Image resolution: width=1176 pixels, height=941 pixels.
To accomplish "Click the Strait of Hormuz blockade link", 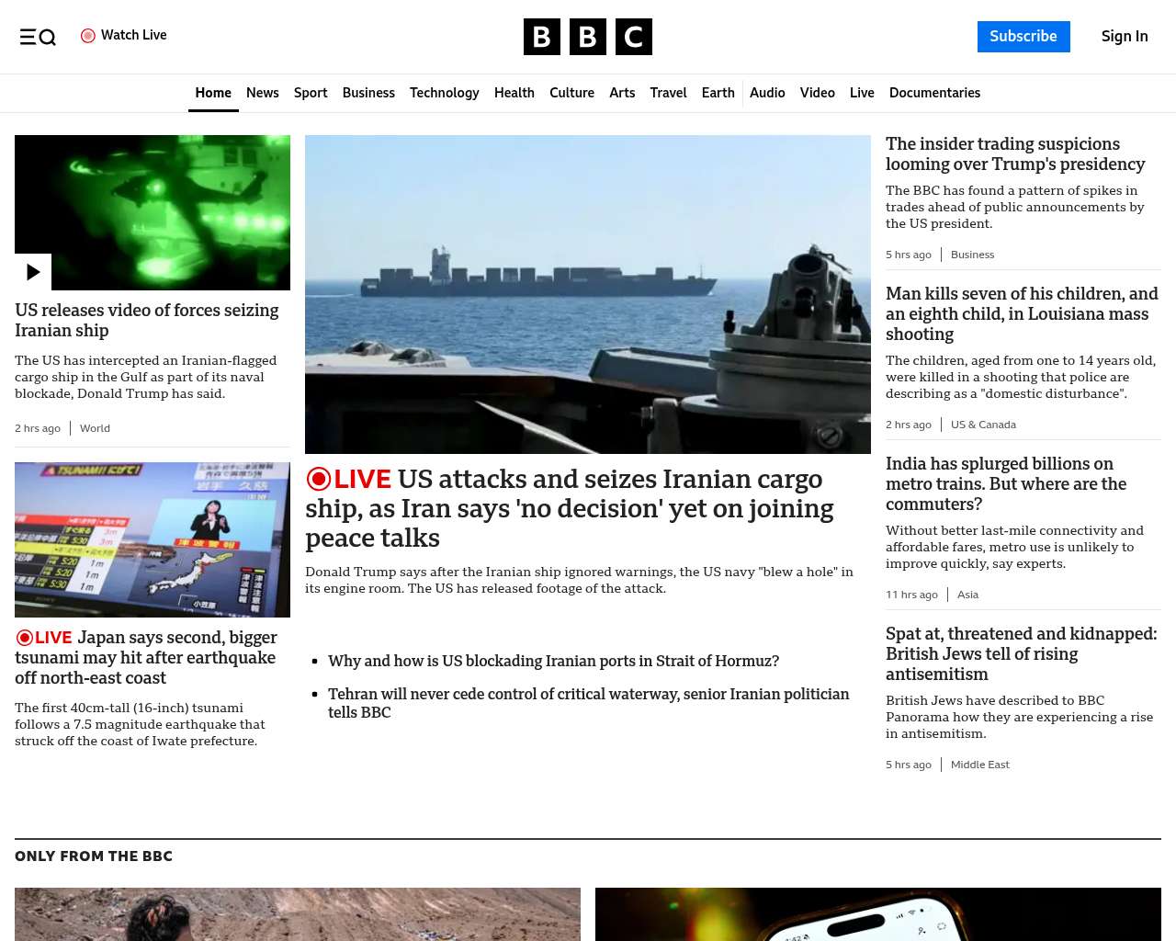I will point(553,661).
